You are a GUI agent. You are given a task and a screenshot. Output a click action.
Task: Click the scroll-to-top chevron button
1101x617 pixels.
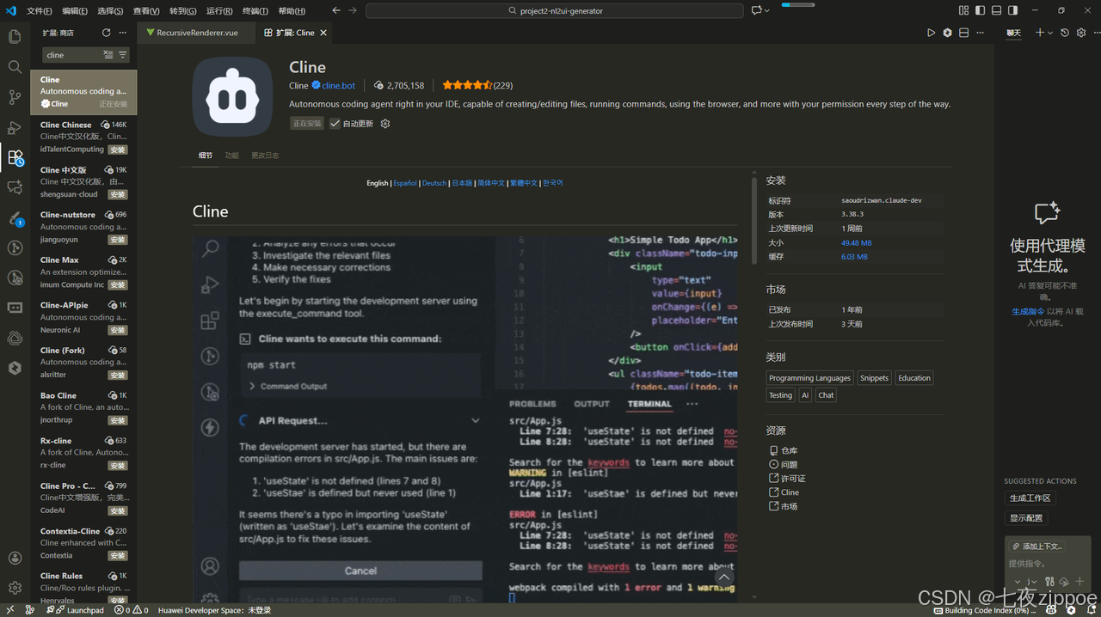pos(724,577)
